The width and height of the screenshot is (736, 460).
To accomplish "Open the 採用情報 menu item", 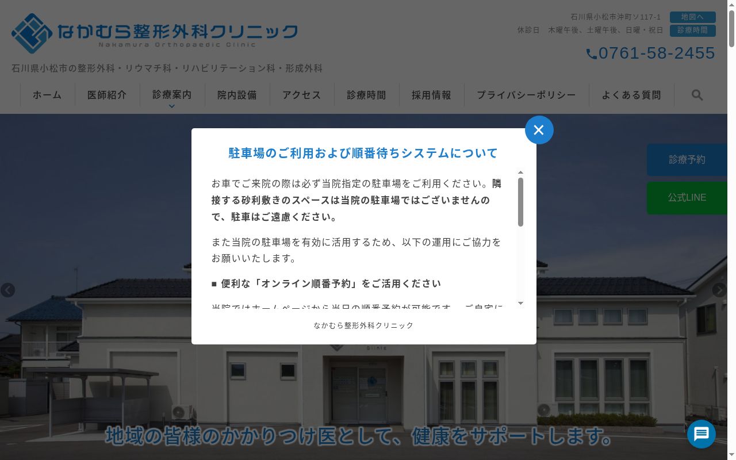I will 431,95.
